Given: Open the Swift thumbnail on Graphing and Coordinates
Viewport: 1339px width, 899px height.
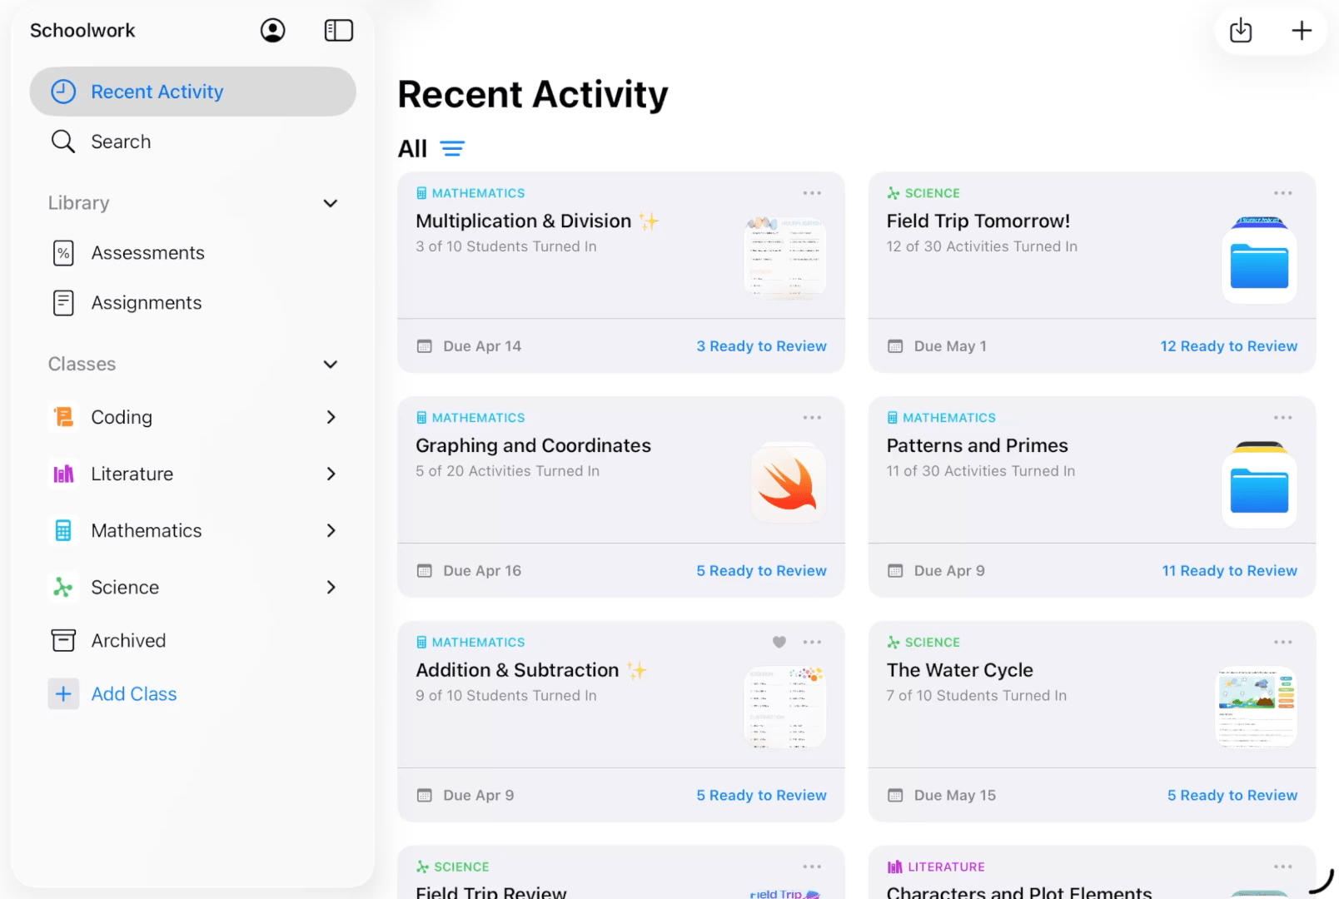Looking at the screenshot, I should [x=787, y=483].
